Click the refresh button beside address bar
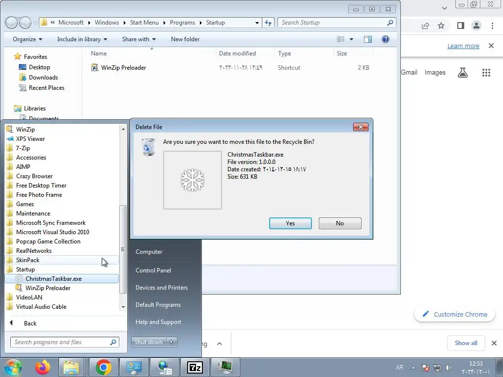The height and width of the screenshot is (377, 503). (268, 23)
